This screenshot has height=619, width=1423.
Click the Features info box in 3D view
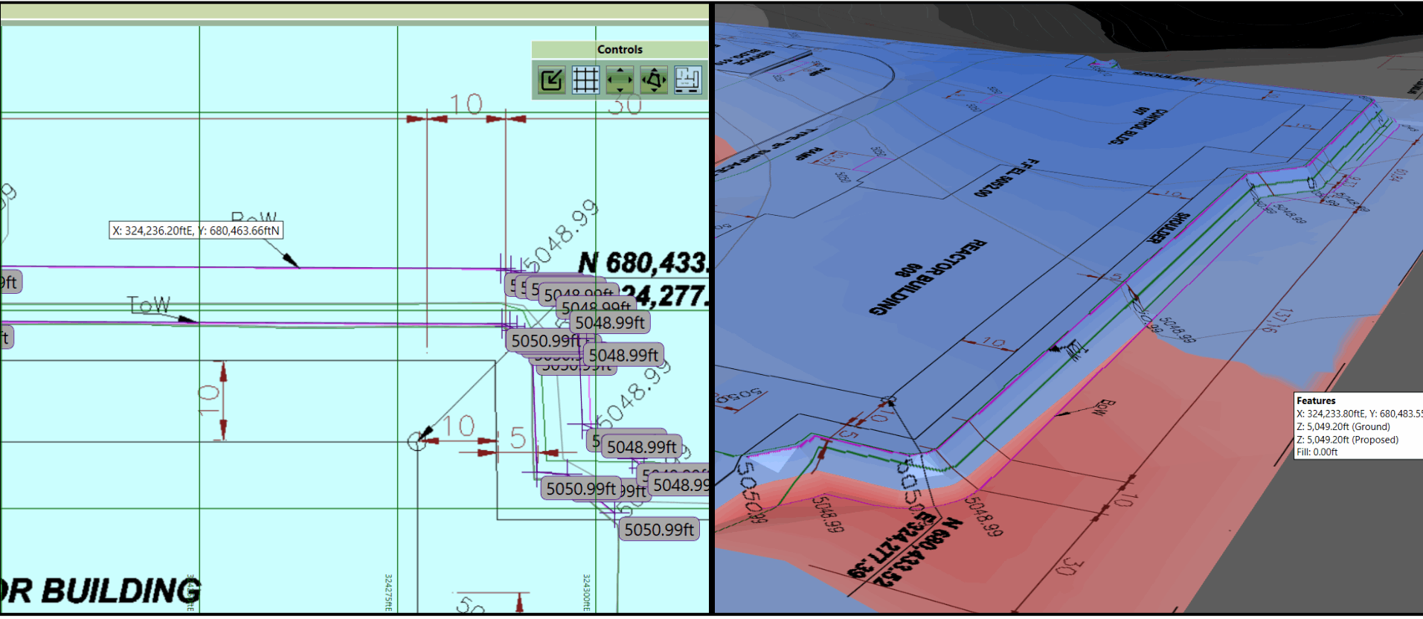point(1358,426)
